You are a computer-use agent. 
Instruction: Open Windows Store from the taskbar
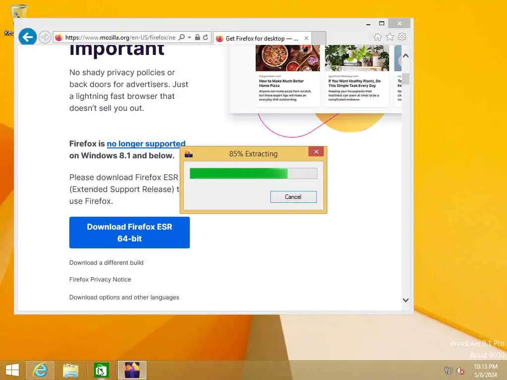pyautogui.click(x=101, y=370)
